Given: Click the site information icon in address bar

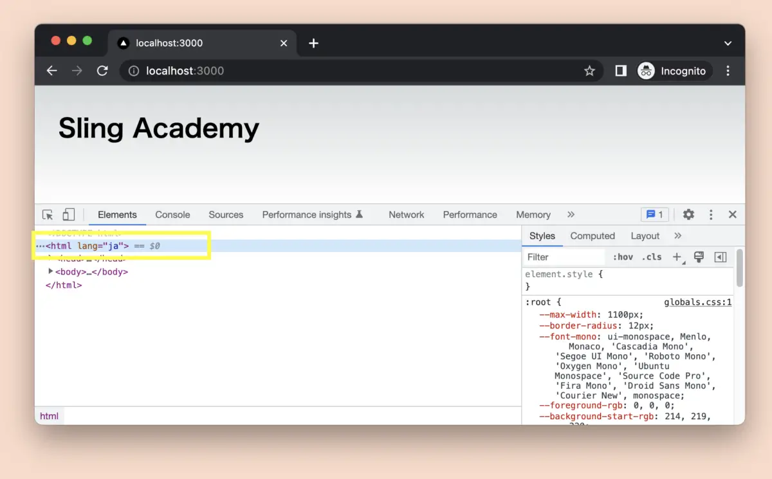Looking at the screenshot, I should [134, 71].
